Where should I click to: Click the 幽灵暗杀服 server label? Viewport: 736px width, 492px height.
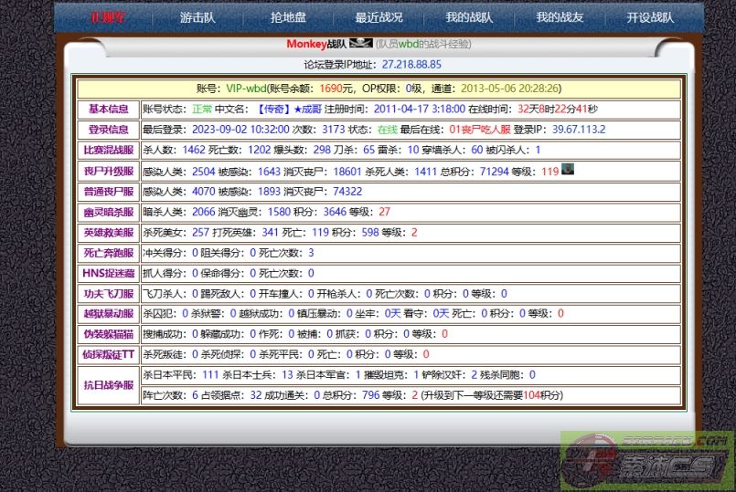(x=108, y=212)
